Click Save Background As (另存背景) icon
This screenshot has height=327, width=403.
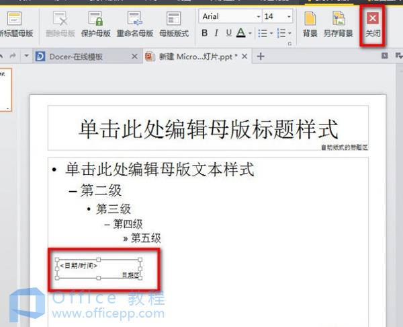click(339, 24)
